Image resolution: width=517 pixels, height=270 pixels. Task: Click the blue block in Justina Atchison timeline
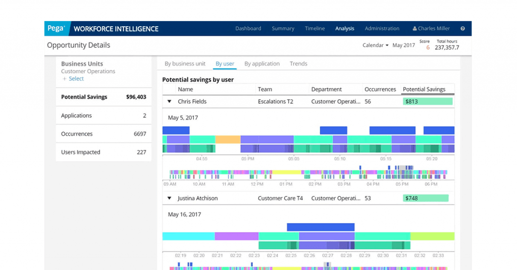point(321,227)
